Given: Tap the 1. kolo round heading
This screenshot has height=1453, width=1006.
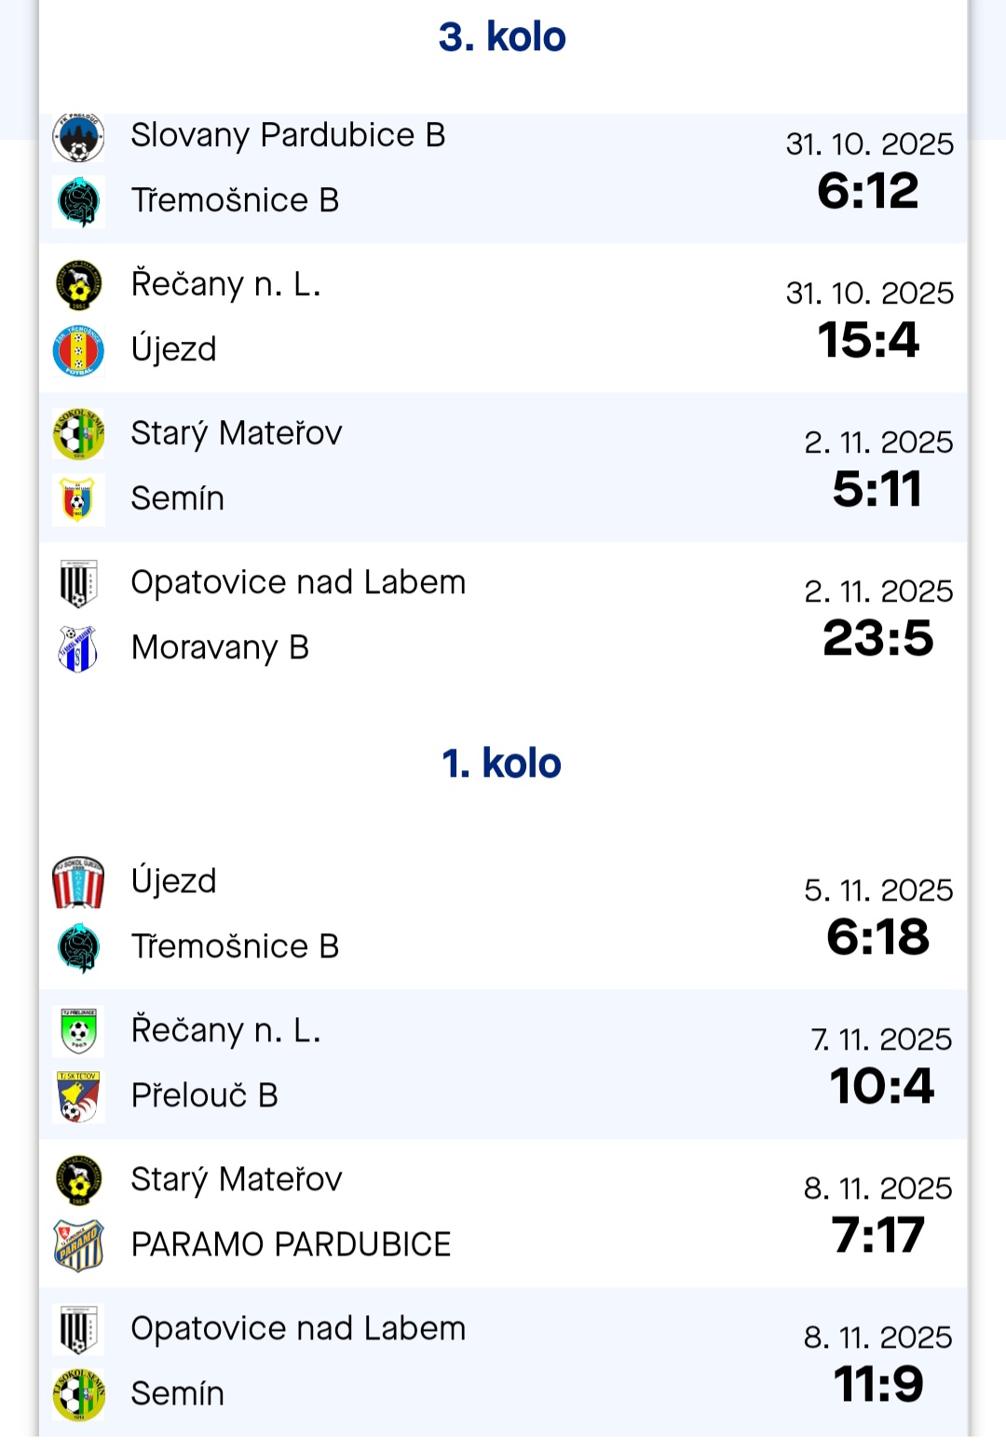Looking at the screenshot, I should click(x=502, y=764).
